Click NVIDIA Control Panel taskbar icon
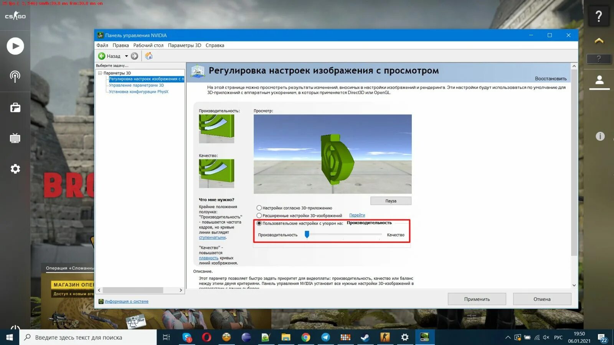Screen dimensions: 614x345 click(424, 337)
